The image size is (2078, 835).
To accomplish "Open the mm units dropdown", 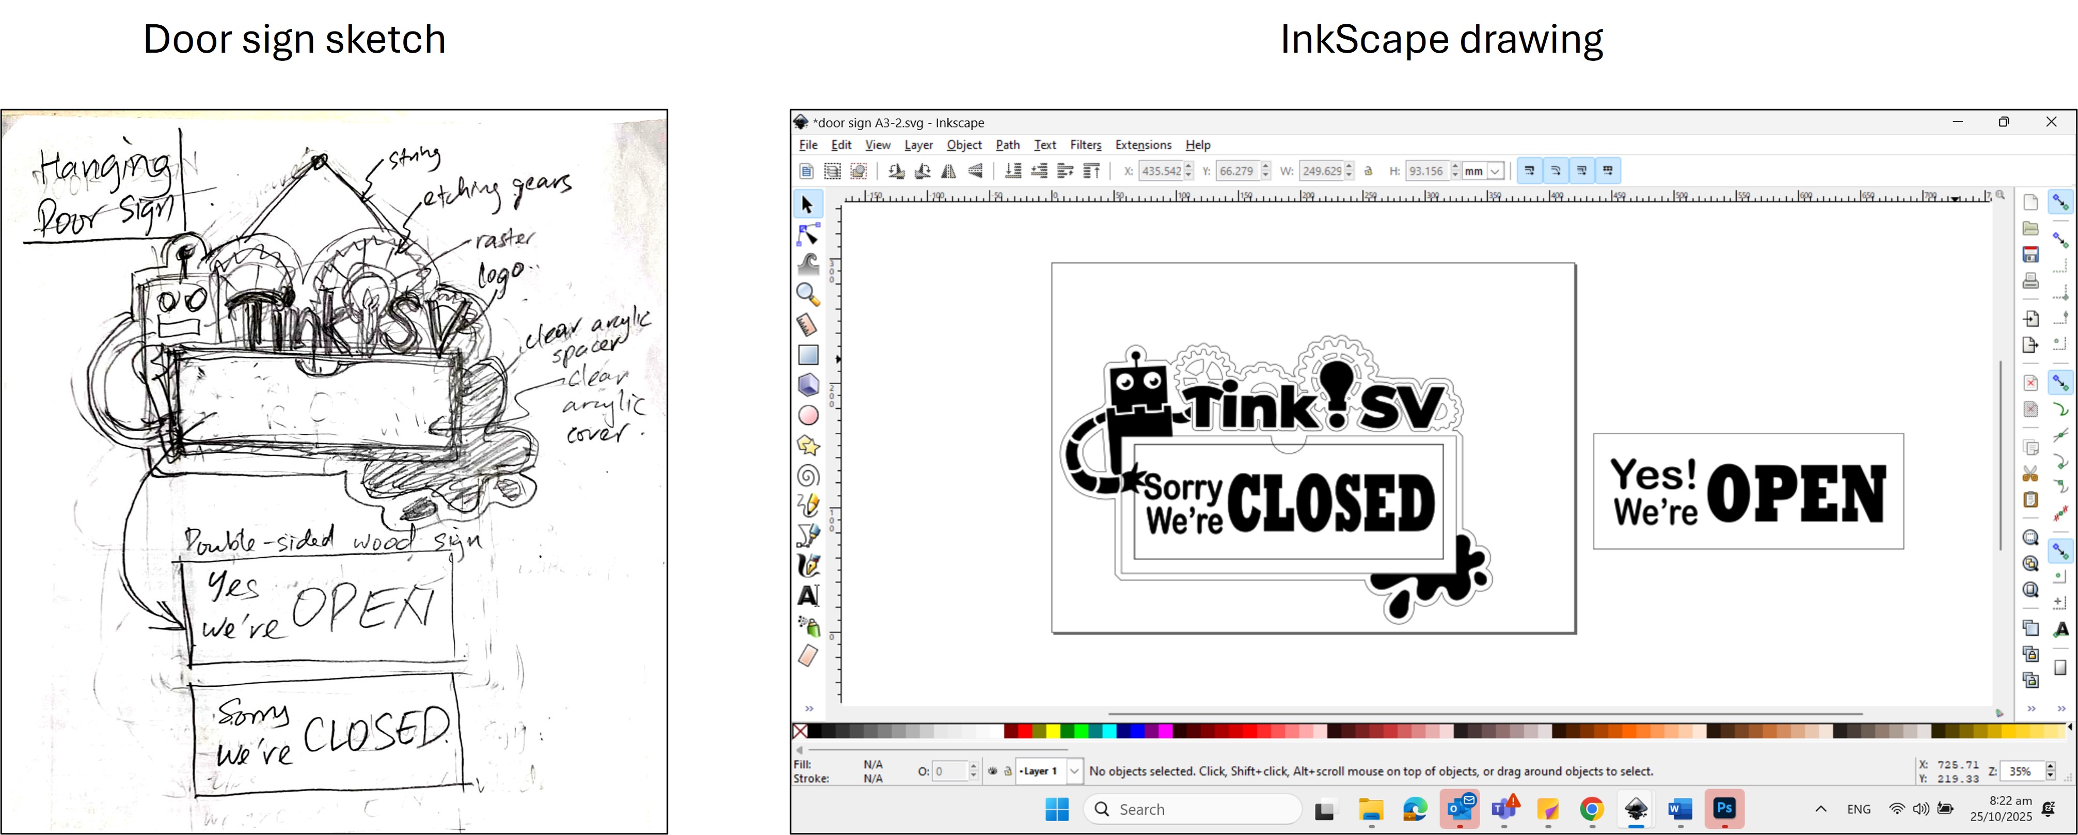I will [1495, 171].
